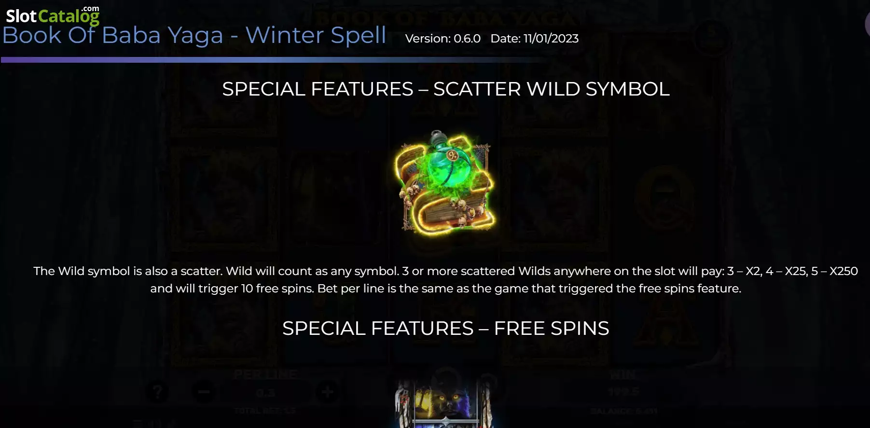870x428 pixels.
Task: Click the SlotCatalog.com logo
Action: tap(53, 15)
